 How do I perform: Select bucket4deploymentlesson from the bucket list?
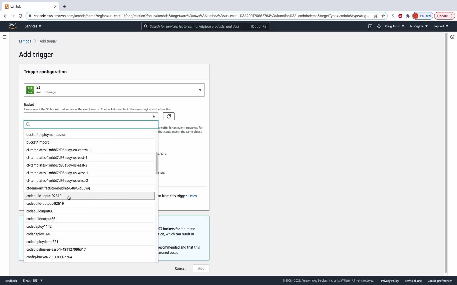(89, 135)
